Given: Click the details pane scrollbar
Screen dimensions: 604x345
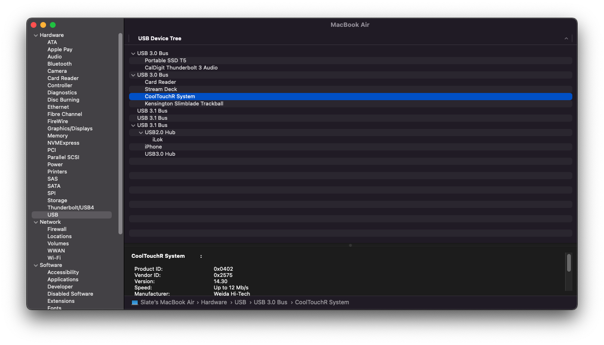Looking at the screenshot, I should click(569, 263).
